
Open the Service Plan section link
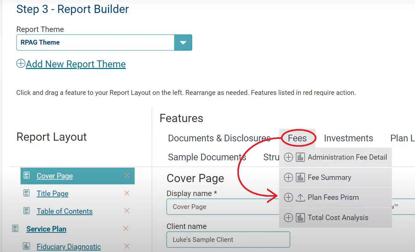coord(46,229)
